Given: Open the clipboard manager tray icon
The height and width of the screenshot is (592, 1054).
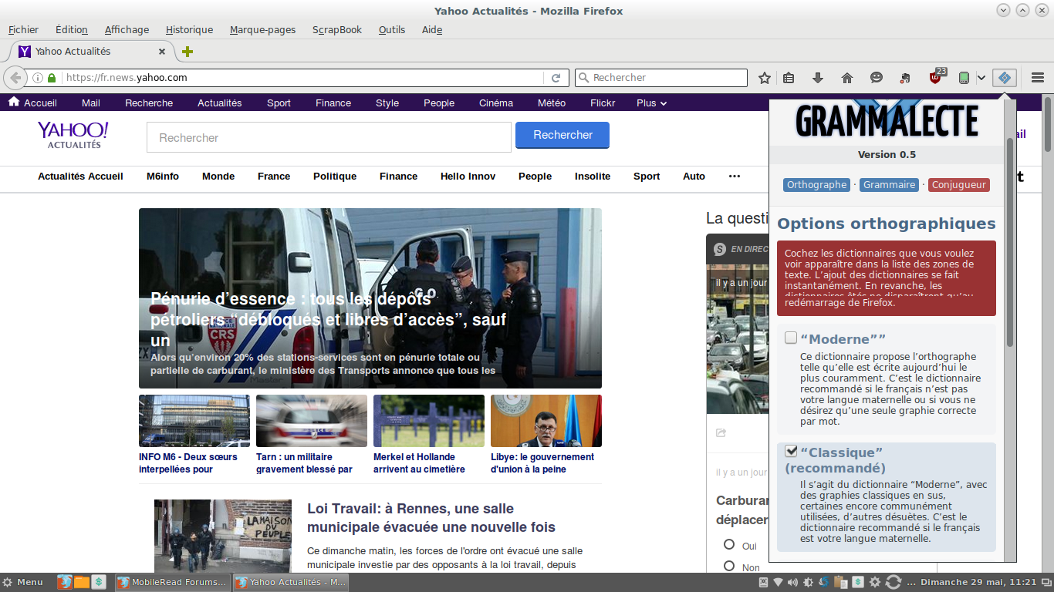Looking at the screenshot, I should point(840,582).
